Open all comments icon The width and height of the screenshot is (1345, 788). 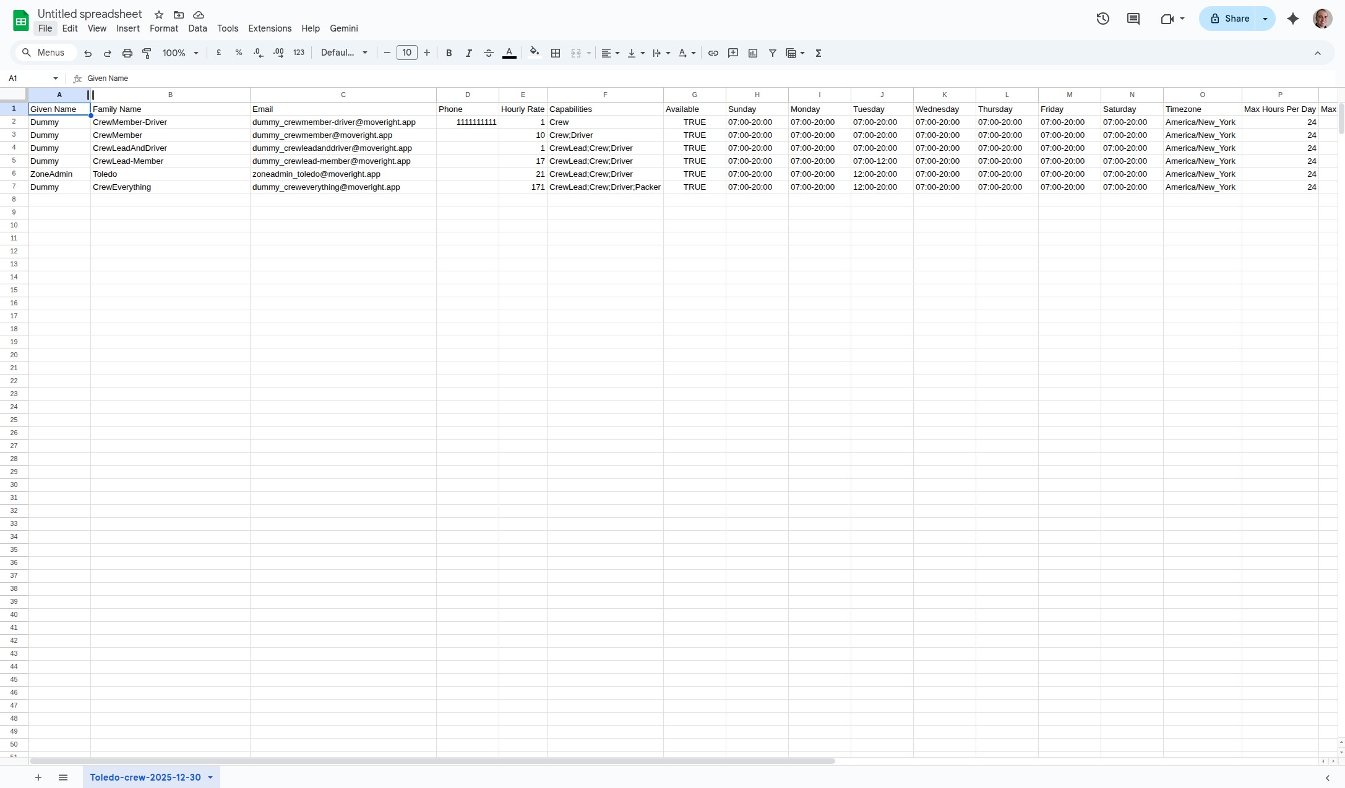tap(1133, 19)
